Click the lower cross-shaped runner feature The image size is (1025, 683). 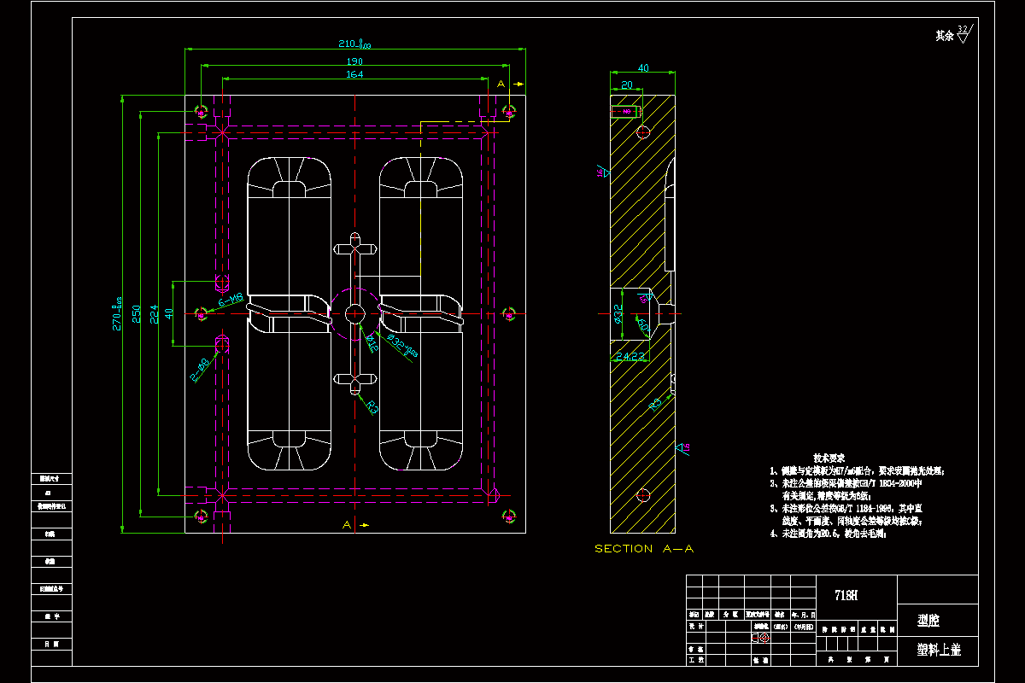pyautogui.click(x=355, y=379)
